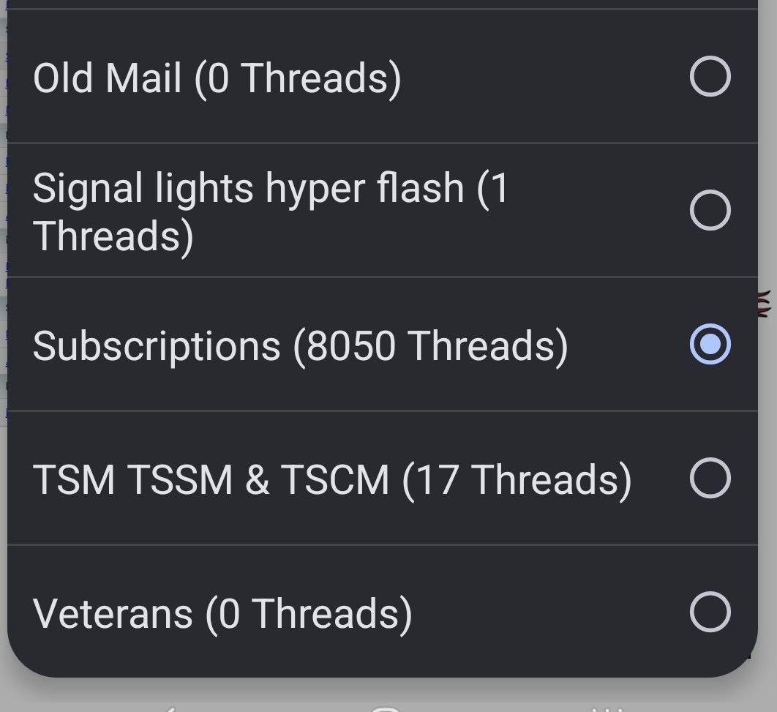Screen dimensions: 777x712
Task: Tap the "Veterans" folder name
Action: 113,613
